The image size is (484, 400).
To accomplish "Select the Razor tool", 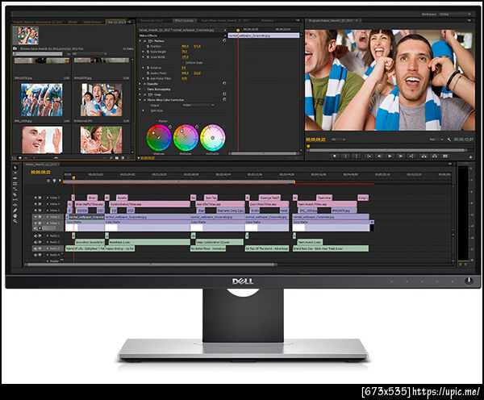I will click(x=15, y=194).
